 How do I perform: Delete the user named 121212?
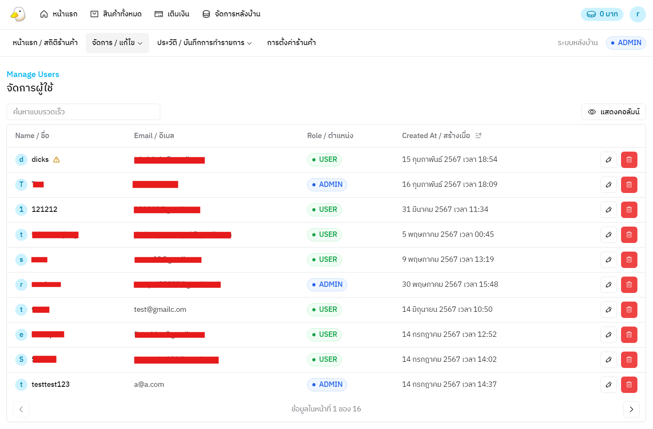[629, 210]
